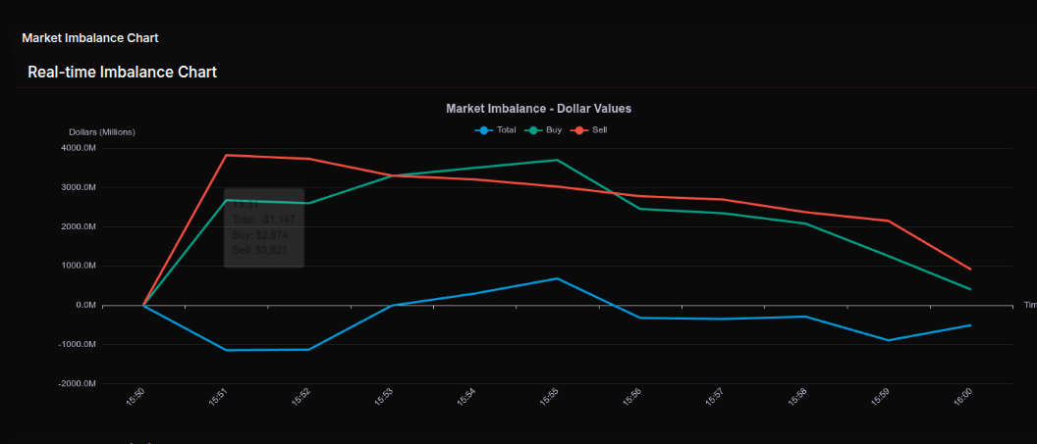Toggle the Total series in legend
The image size is (1037, 444).
click(x=507, y=130)
